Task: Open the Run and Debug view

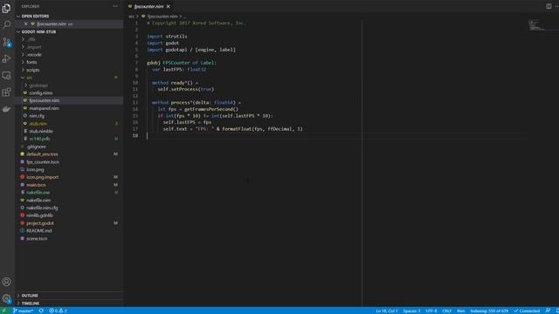Action: (x=6, y=58)
